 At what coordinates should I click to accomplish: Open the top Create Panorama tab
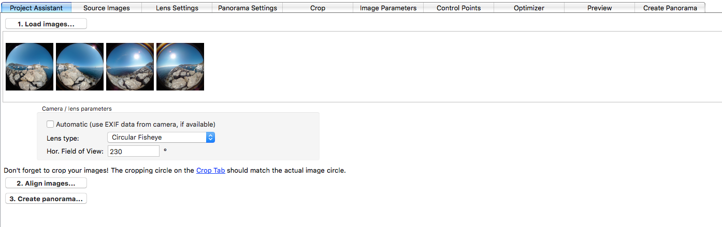click(670, 8)
